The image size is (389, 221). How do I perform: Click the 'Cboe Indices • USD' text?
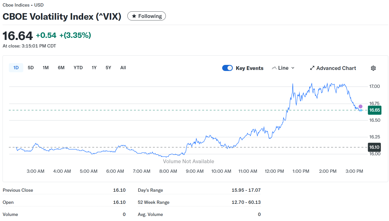click(23, 5)
